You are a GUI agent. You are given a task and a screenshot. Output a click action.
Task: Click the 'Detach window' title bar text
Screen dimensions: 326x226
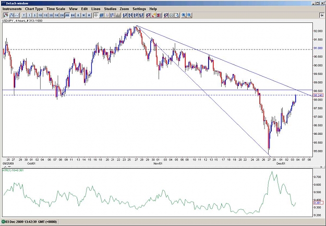click(17, 3)
